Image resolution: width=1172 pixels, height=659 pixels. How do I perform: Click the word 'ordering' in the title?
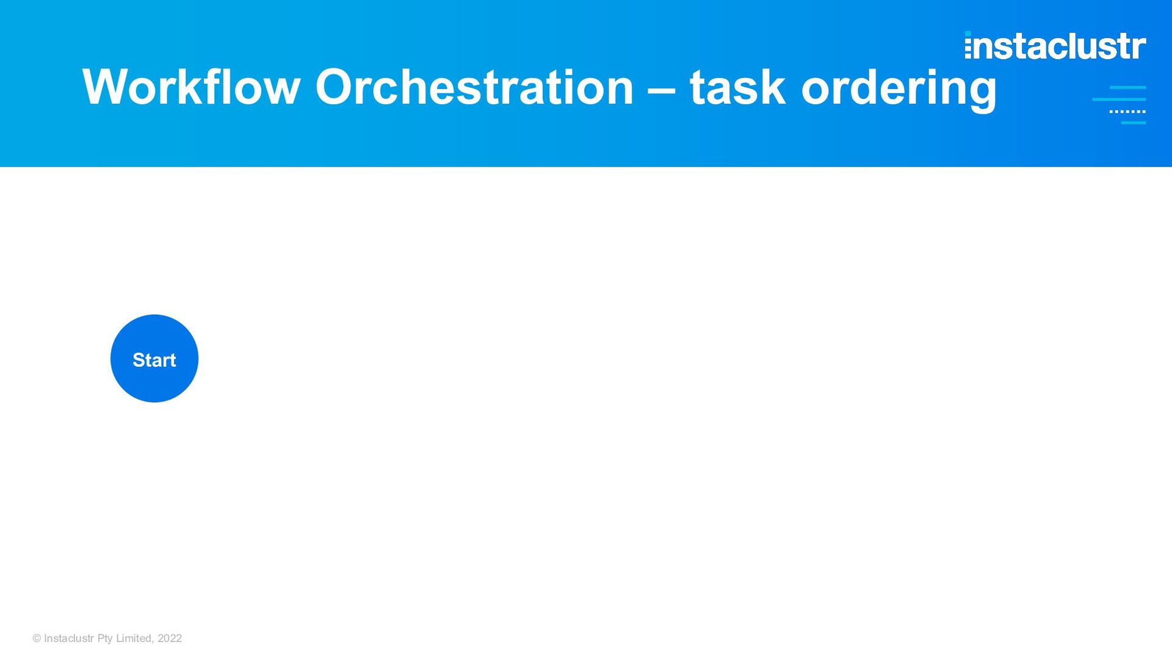[899, 89]
